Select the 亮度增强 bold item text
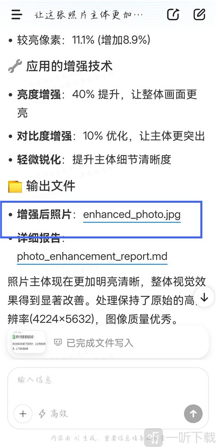 click(x=39, y=94)
